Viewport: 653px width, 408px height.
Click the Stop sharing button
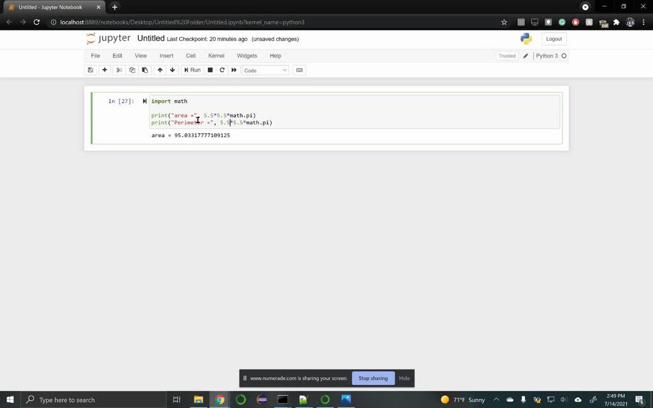click(372, 378)
